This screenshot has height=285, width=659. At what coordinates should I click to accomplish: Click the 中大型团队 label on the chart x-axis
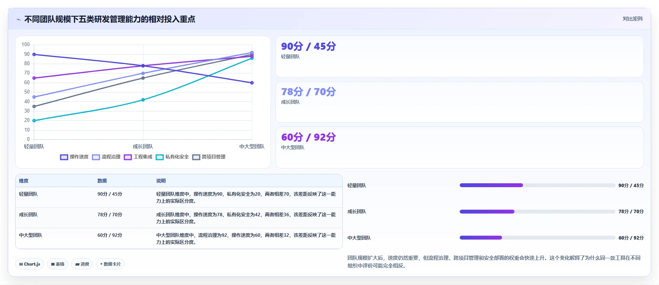click(252, 146)
